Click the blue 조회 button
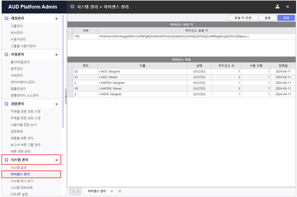The height and width of the screenshot is (197, 297). click(x=286, y=18)
